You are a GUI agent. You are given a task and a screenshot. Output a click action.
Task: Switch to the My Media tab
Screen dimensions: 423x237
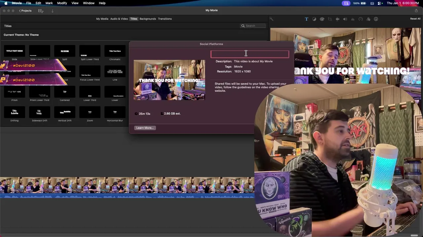(x=102, y=19)
